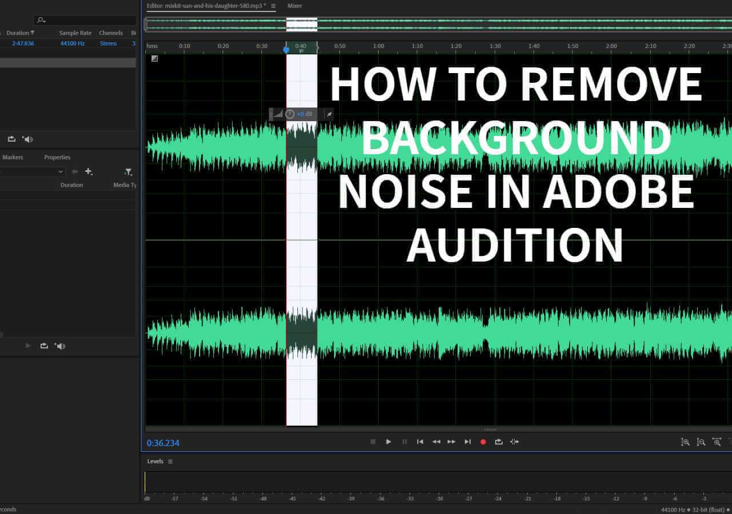This screenshot has height=514, width=732.
Task: Click the HUD grip handle
Action: point(272,114)
